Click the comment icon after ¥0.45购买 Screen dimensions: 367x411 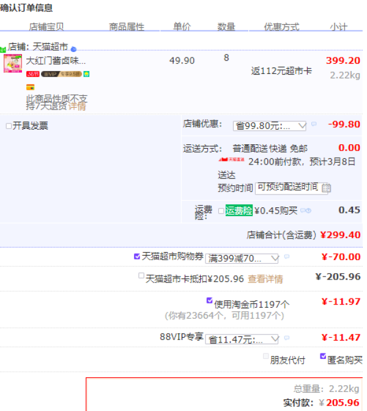click(x=303, y=210)
